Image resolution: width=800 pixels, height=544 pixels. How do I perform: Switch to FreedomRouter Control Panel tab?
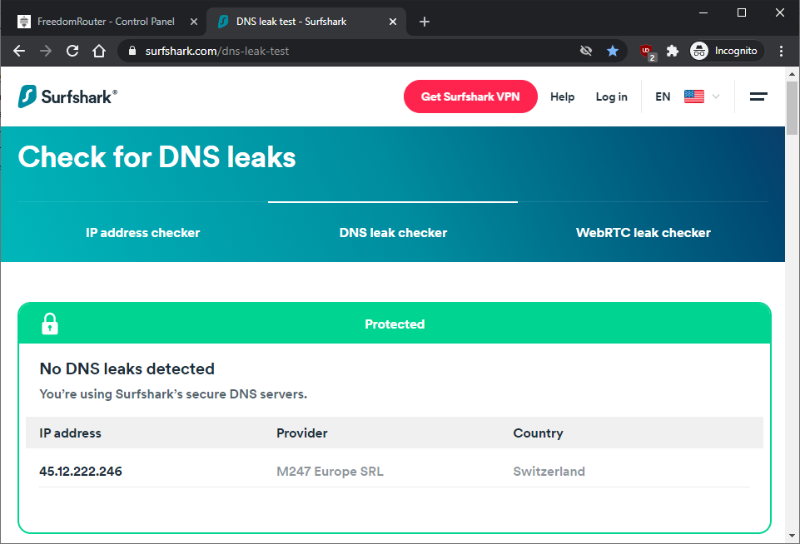point(104,22)
